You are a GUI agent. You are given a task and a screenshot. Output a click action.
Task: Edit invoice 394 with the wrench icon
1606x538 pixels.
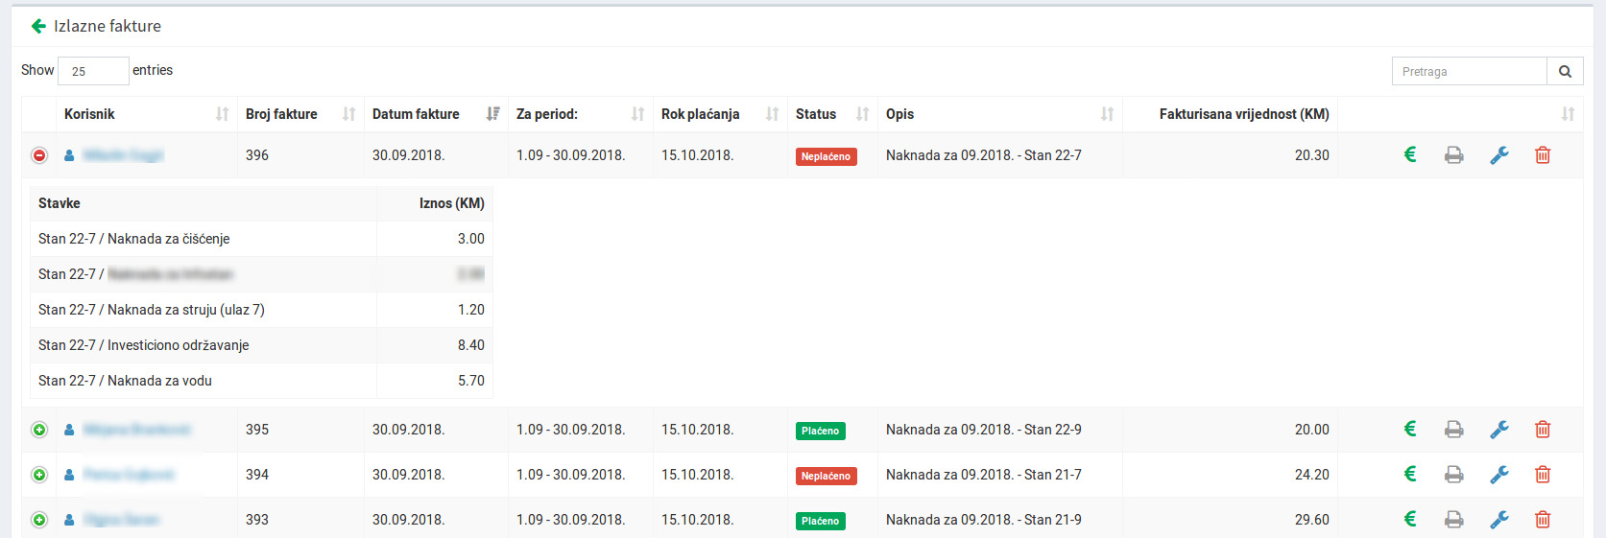[1498, 475]
